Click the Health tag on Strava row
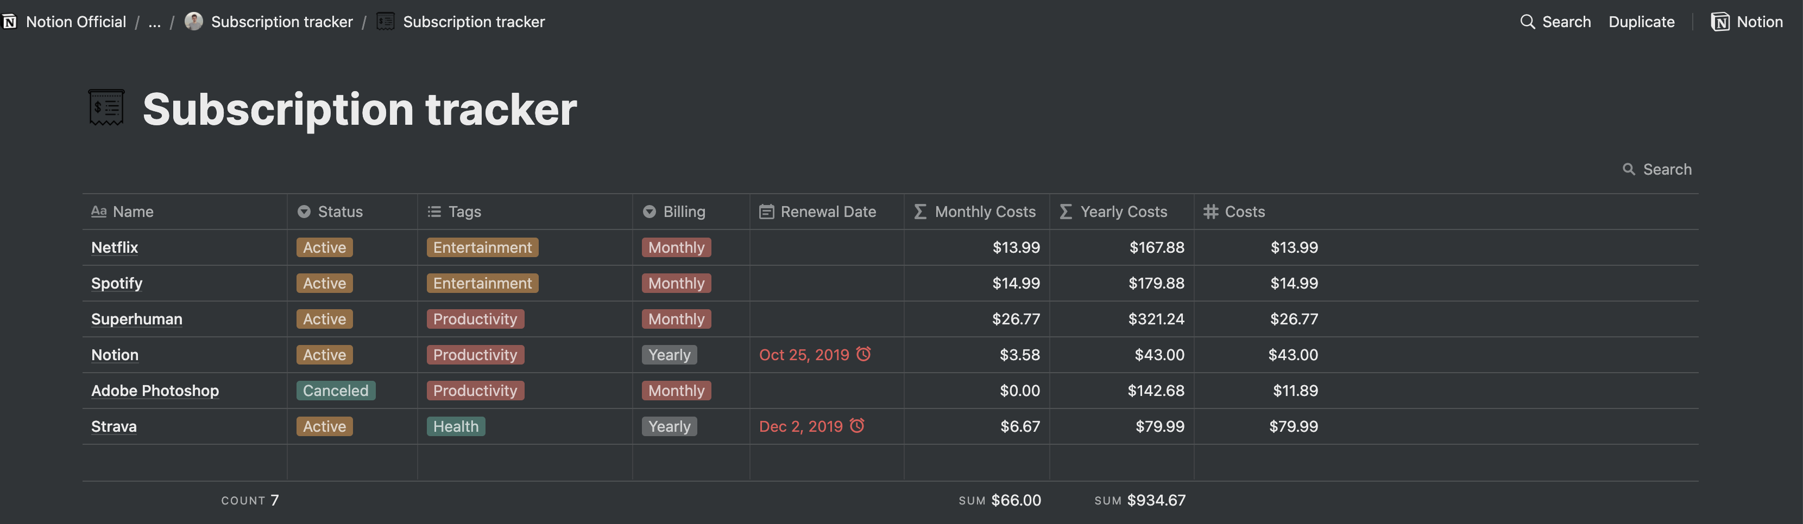 tap(456, 426)
